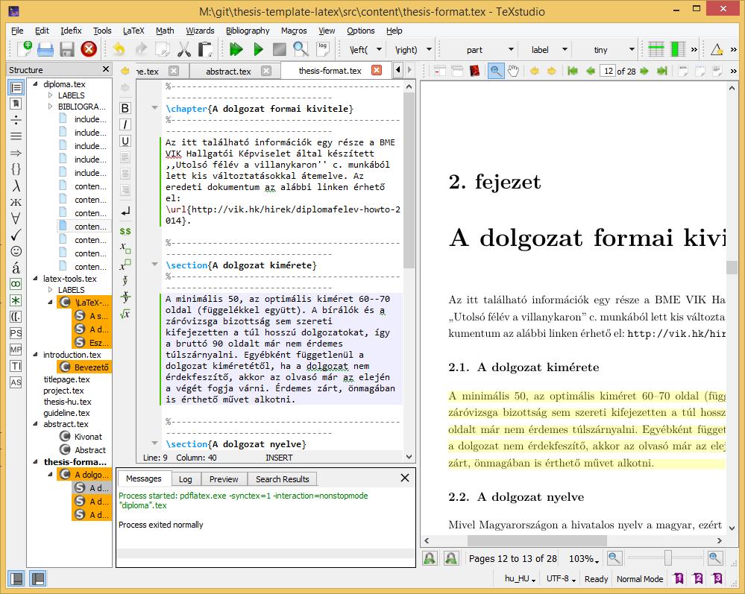Image resolution: width=745 pixels, height=594 pixels.
Task: Collapse the latex-tools.tex tree node
Action: [x=35, y=278]
